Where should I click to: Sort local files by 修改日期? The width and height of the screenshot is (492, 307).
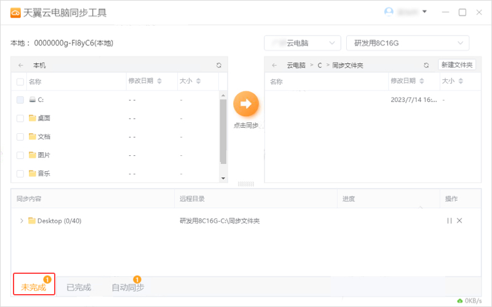pos(159,81)
